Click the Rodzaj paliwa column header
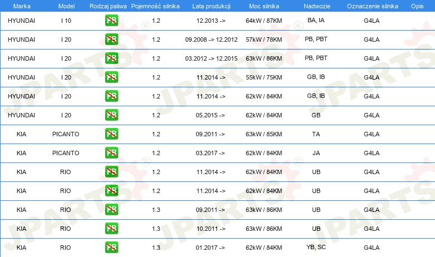 pos(108,6)
